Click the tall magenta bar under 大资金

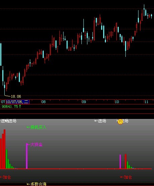[x=27, y=156]
